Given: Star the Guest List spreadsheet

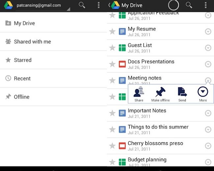Looking at the screenshot, I should click(x=112, y=48).
